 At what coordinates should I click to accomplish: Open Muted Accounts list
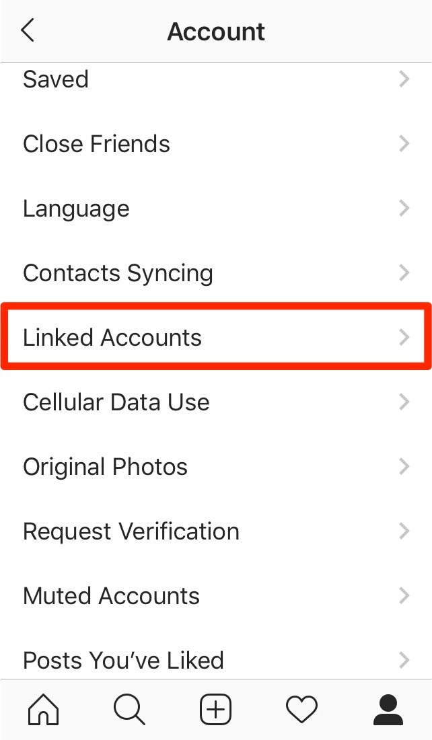click(111, 596)
